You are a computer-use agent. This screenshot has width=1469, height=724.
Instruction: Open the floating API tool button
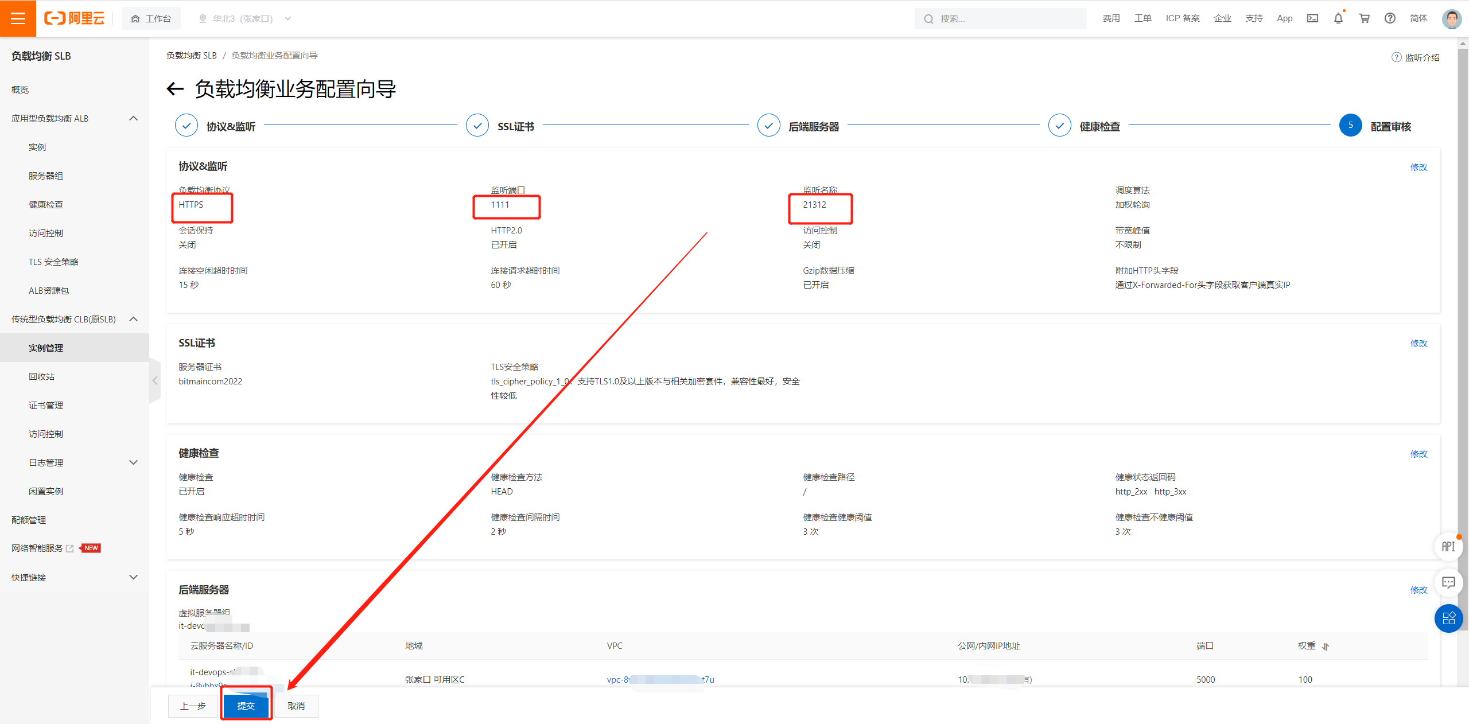1448,547
